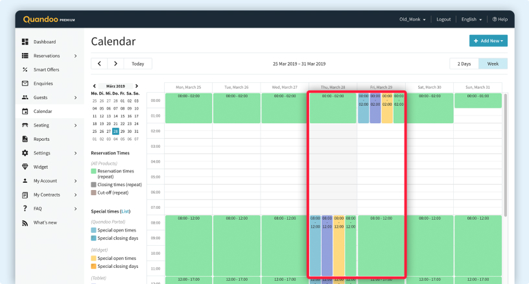Click the Logout link
Image resolution: width=529 pixels, height=284 pixels.
[x=443, y=19]
